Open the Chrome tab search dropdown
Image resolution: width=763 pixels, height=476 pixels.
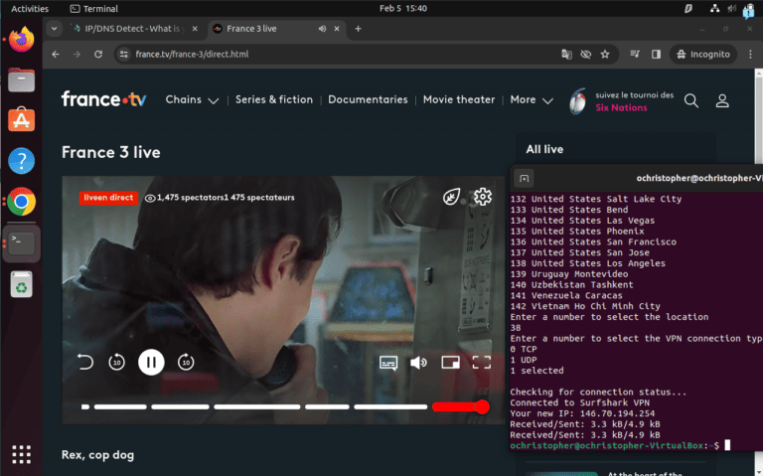coord(54,29)
